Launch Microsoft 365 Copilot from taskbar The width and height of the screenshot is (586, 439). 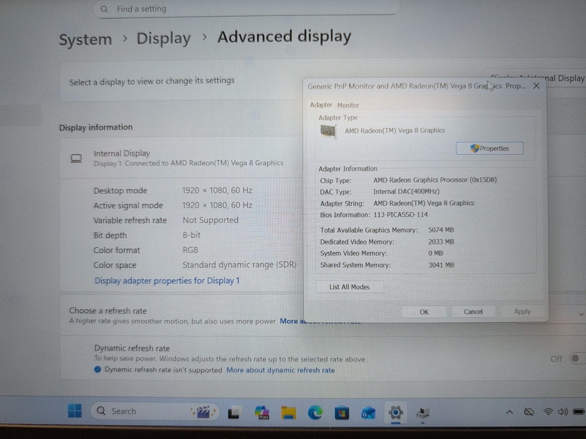tap(262, 413)
